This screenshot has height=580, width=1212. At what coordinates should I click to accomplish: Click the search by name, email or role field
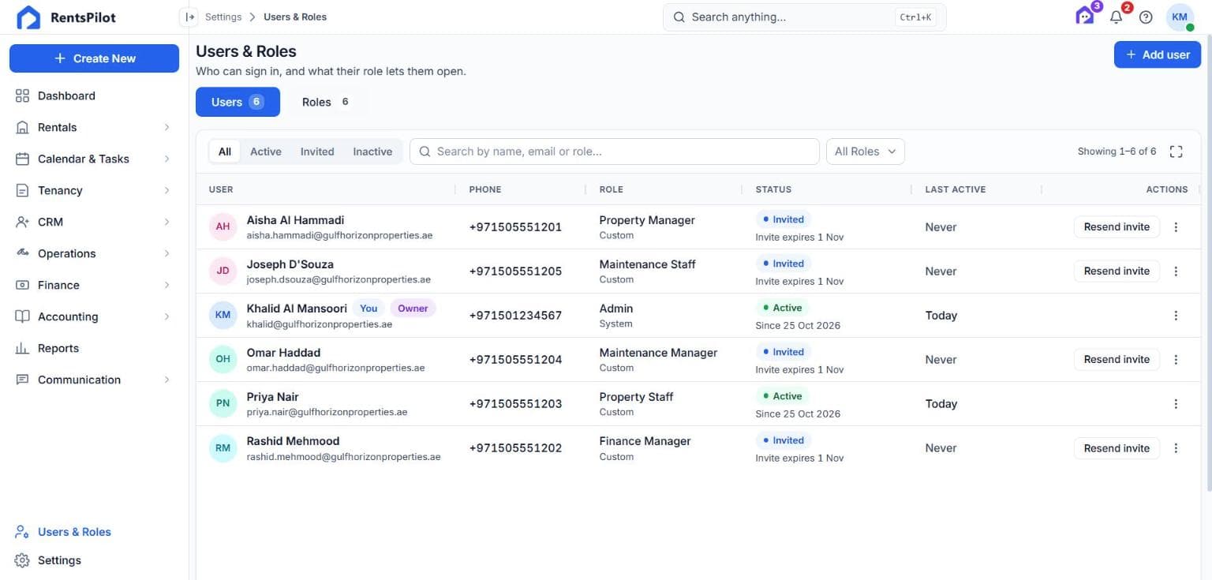pos(614,152)
